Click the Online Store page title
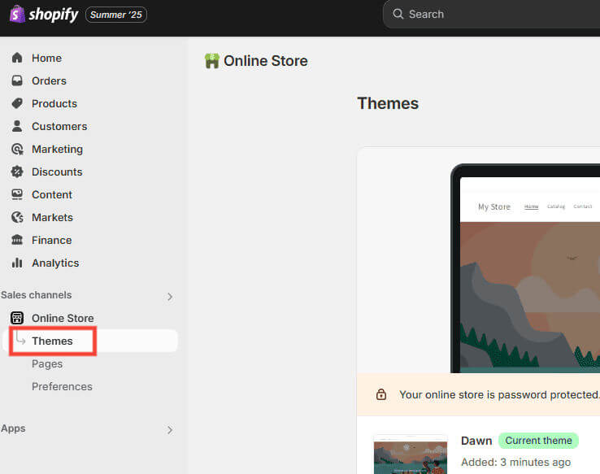This screenshot has height=474, width=600. [266, 61]
